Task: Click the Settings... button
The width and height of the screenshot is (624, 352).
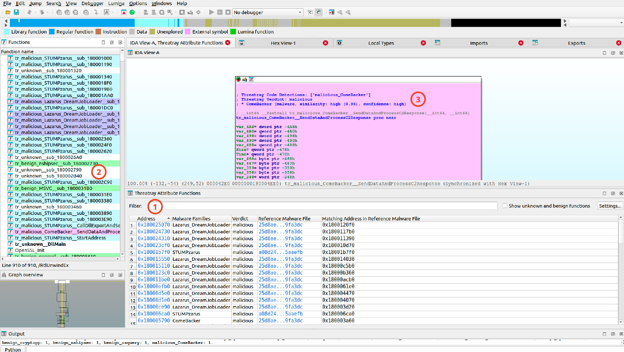Action: coord(610,206)
